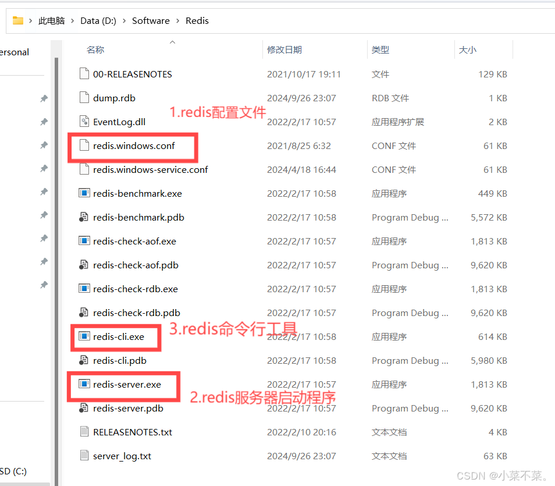
Task: Go to Data (D:) in the breadcrumb
Action: pyautogui.click(x=98, y=21)
